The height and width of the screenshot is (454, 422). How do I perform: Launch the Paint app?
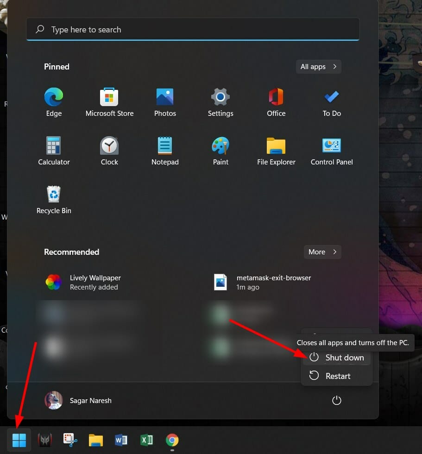click(220, 151)
